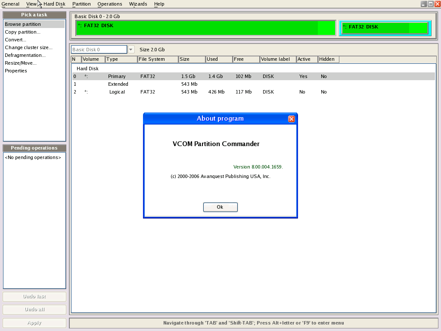
Task: Maximize the main application window
Action: pyautogui.click(x=431, y=3)
